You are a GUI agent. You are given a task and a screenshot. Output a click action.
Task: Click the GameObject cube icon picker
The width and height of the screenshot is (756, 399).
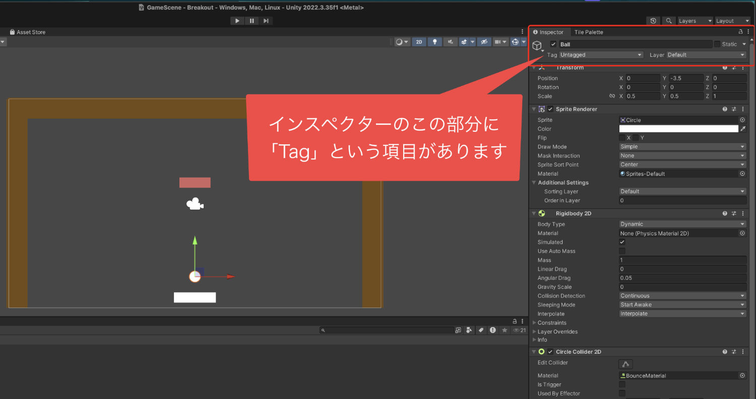pyautogui.click(x=538, y=46)
